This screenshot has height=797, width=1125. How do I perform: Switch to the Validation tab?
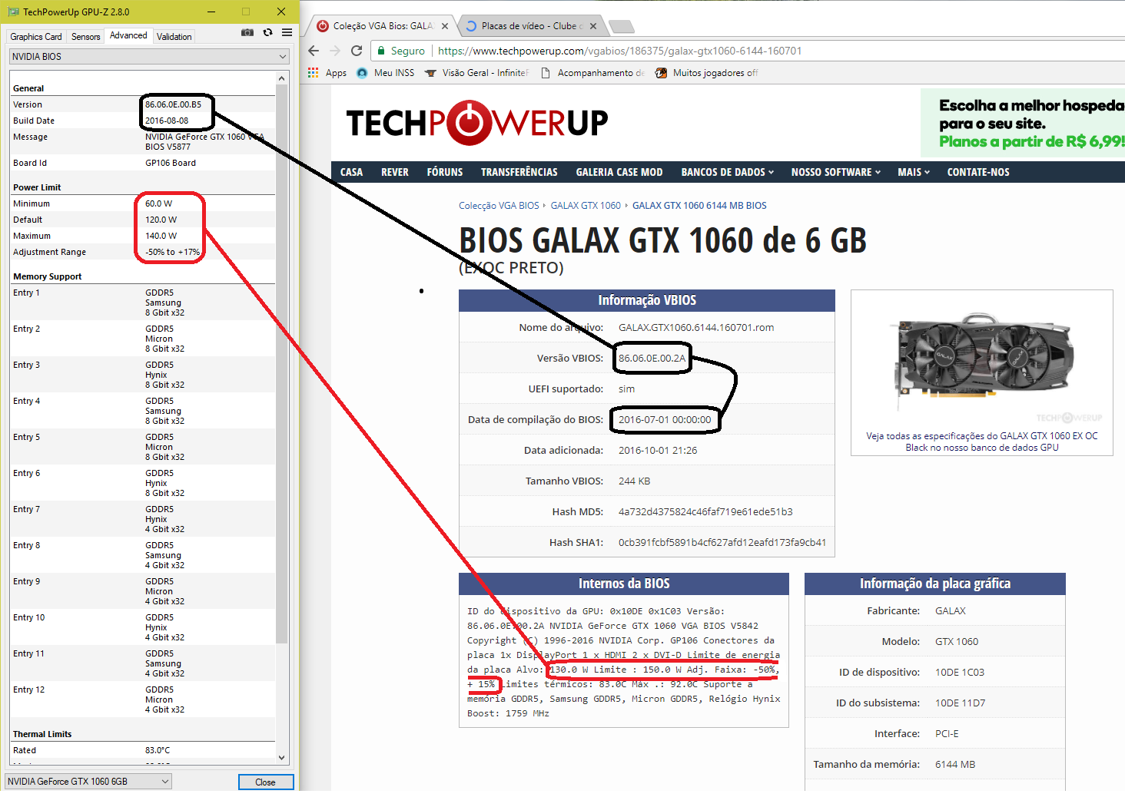174,36
